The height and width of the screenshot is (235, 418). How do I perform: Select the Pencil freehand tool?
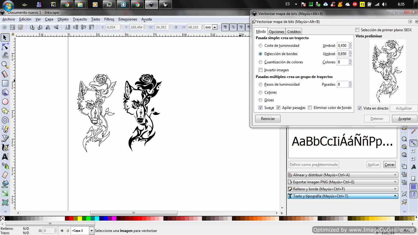[x=5, y=129]
